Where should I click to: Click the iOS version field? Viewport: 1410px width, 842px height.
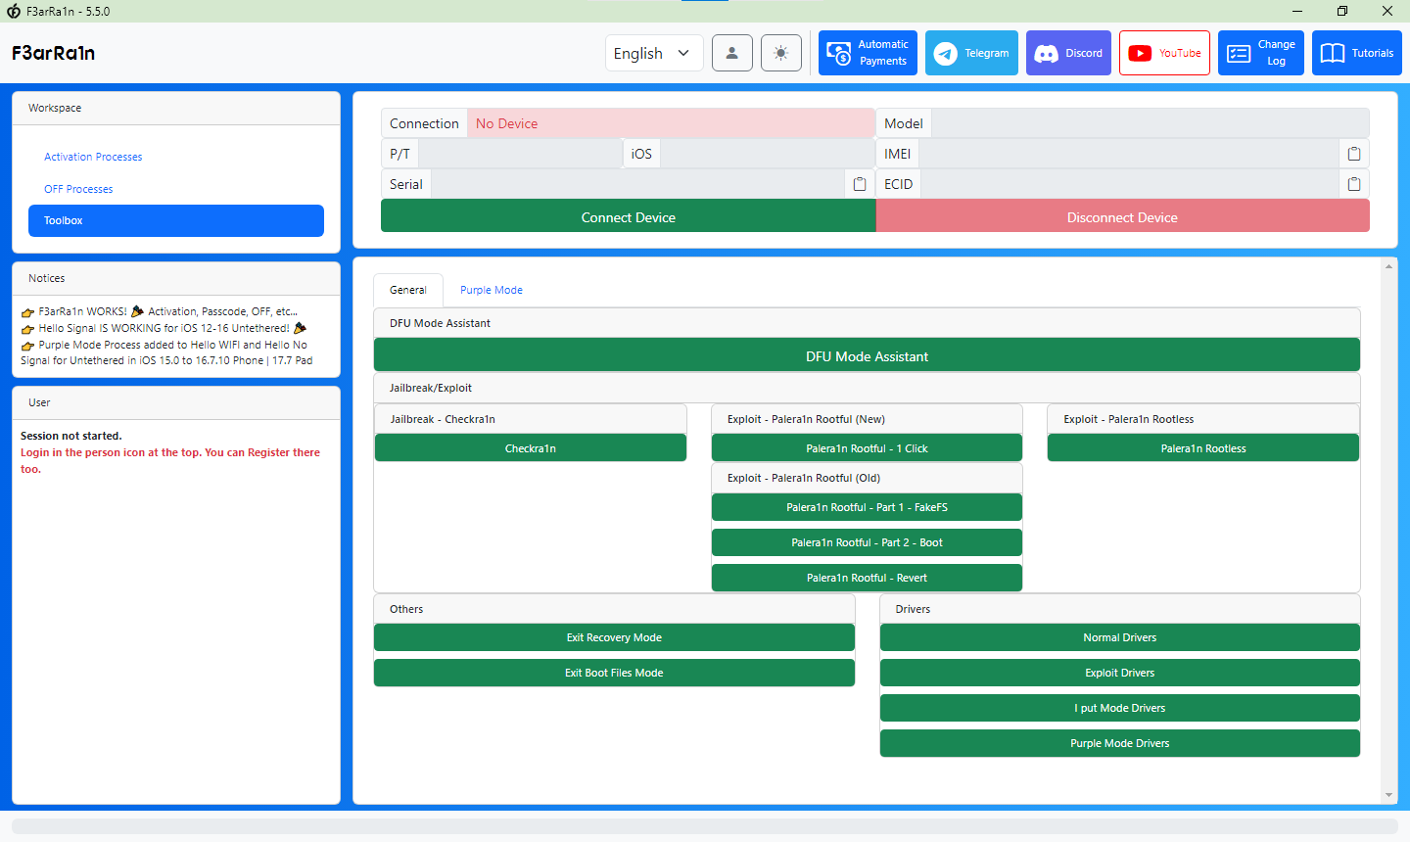click(x=768, y=154)
